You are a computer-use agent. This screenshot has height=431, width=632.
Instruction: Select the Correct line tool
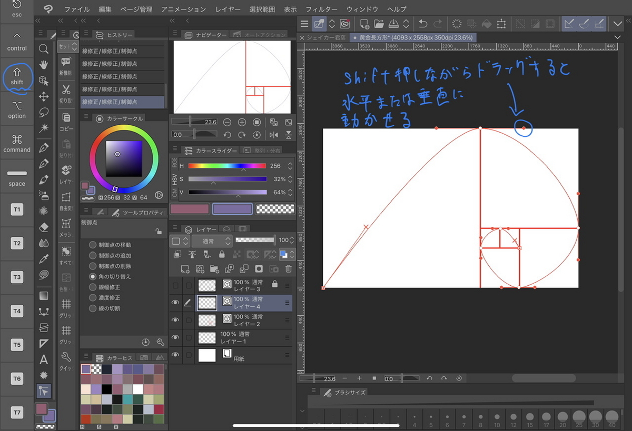(44, 391)
